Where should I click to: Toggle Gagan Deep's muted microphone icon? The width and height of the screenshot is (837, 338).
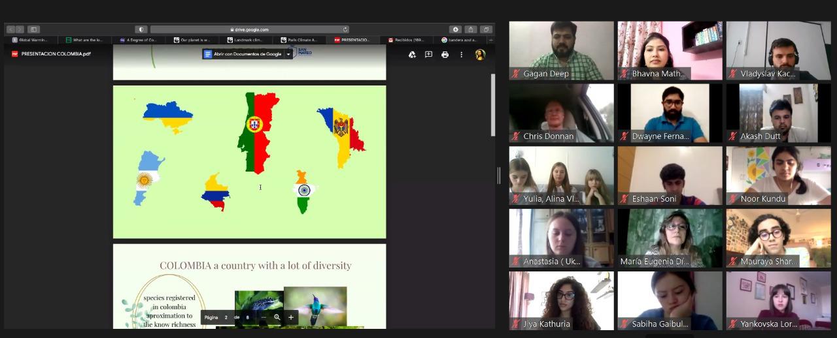(x=516, y=74)
